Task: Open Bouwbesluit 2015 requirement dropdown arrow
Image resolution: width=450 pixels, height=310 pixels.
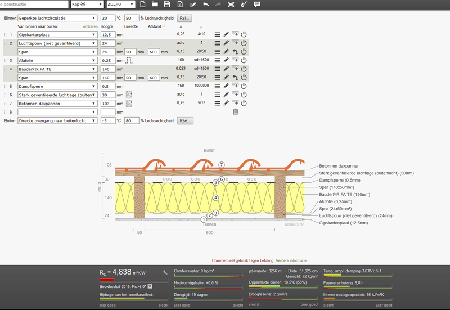Action: click(150, 286)
